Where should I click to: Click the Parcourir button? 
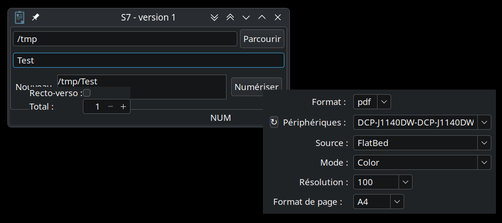tap(262, 39)
